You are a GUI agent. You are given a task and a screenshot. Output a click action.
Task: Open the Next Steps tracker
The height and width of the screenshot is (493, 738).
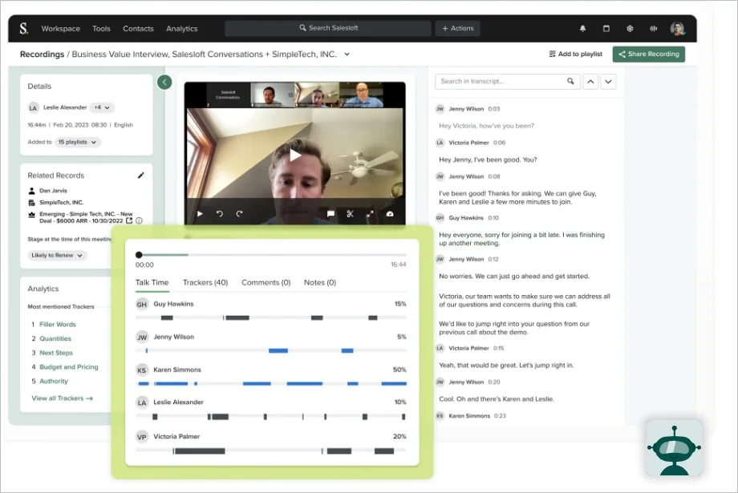click(x=56, y=353)
